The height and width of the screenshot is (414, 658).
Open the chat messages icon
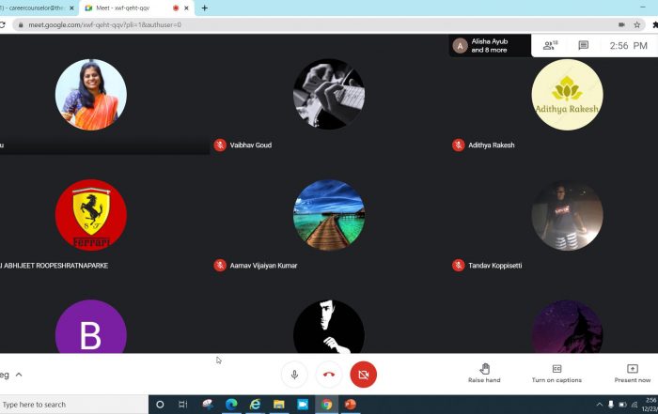[584, 45]
